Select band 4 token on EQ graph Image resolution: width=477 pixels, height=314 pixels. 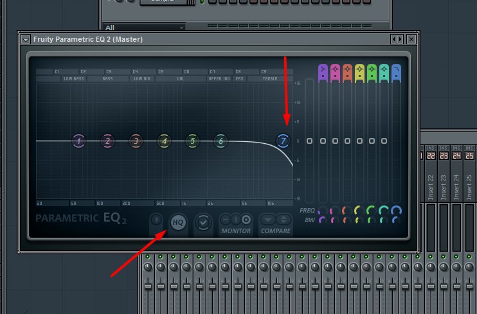pyautogui.click(x=165, y=141)
